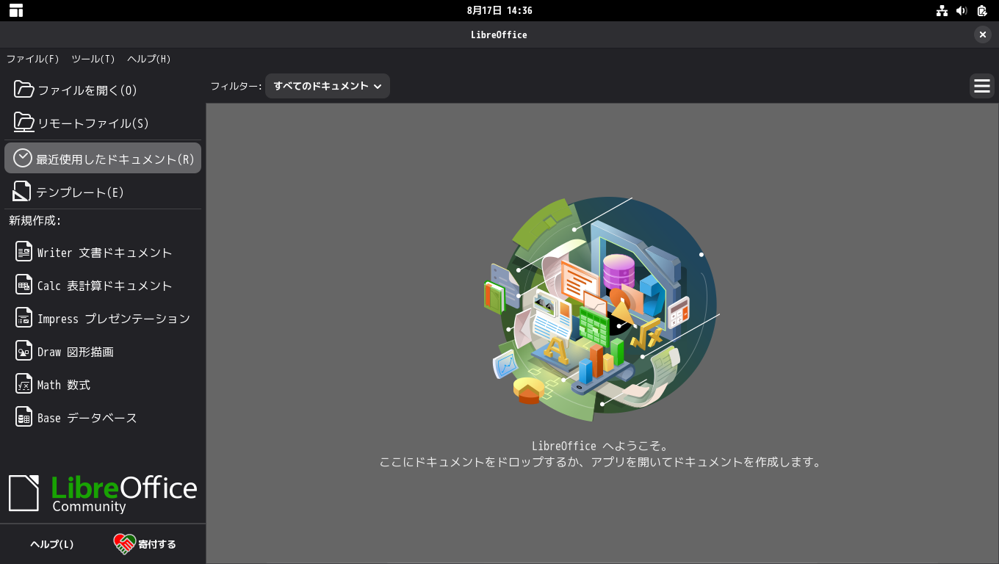Click the 寄付する donate text
The width and height of the screenshot is (999, 564).
(157, 544)
